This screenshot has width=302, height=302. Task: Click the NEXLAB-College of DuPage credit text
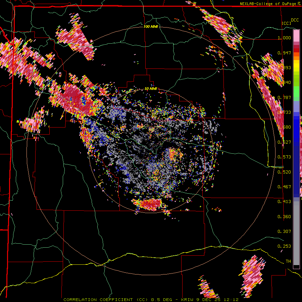tap(268, 4)
